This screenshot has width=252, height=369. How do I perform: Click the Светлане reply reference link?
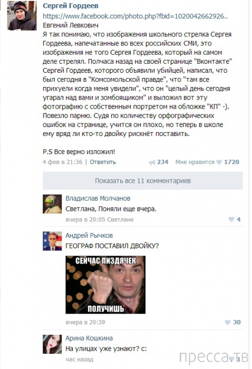point(120,220)
